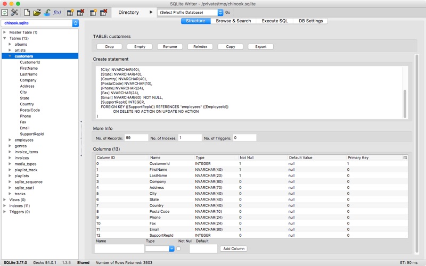Click the create index icon
The width and height of the screenshot is (426, 266).
coord(93,12)
